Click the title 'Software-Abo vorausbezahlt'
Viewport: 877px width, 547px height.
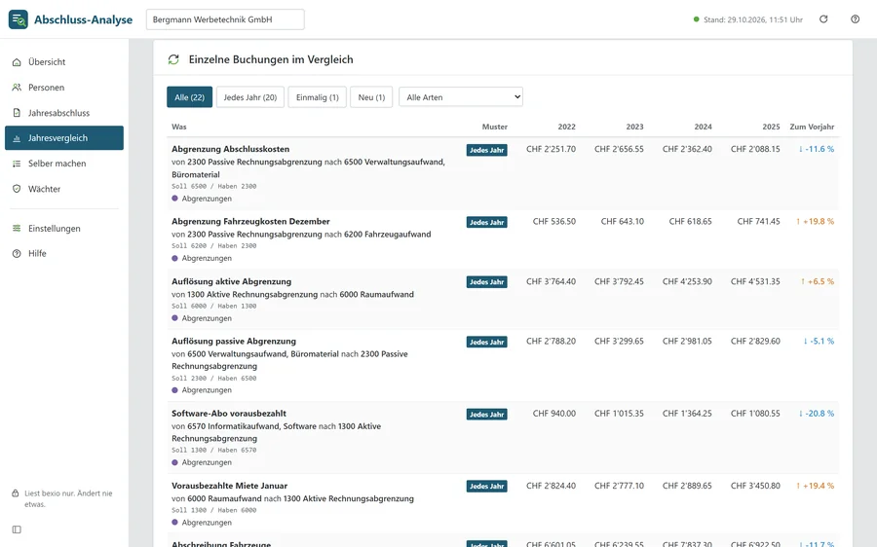point(229,414)
